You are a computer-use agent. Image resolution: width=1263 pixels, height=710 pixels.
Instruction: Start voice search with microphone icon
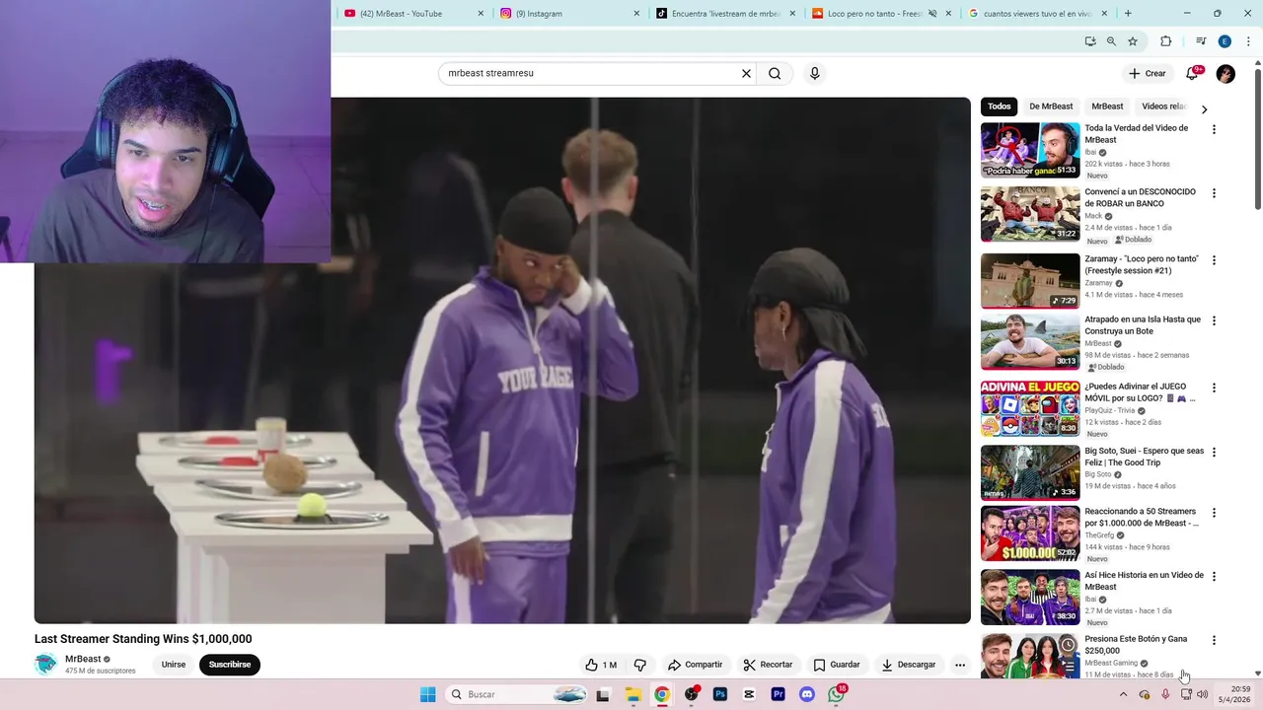coord(814,73)
